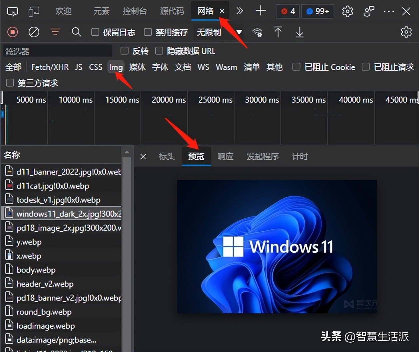Switch to the 响应 tab

point(225,156)
